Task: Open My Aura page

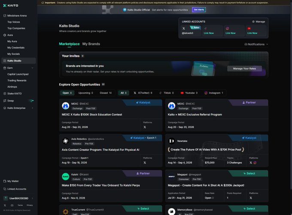Action: coord(12,41)
